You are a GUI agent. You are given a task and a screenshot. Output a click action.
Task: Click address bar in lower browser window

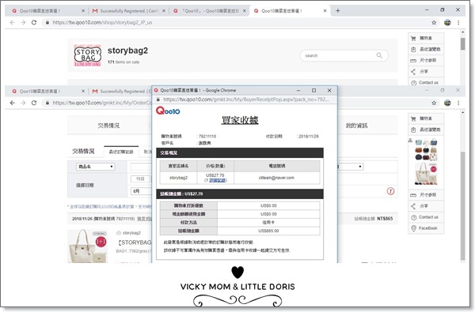click(97, 103)
